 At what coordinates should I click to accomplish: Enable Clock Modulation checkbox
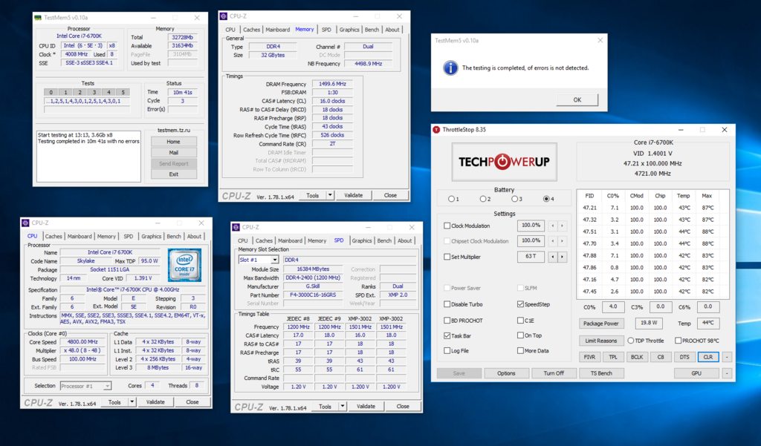tap(447, 226)
